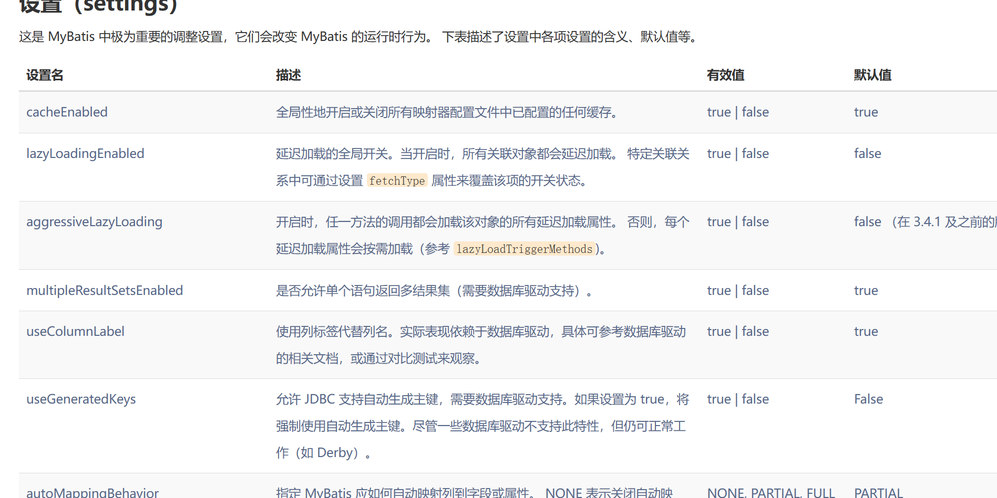The width and height of the screenshot is (997, 498).
Task: Select the lazyLoadingEnabled setting name
Action: coord(85,153)
